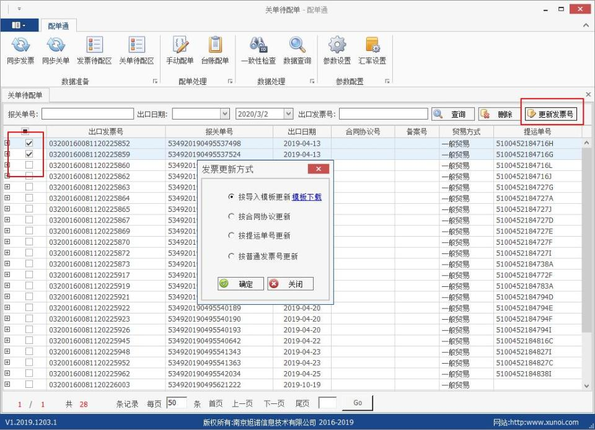The height and width of the screenshot is (430, 595).
Task: Open 数据准备 group dialog launcher
Action: pos(155,81)
